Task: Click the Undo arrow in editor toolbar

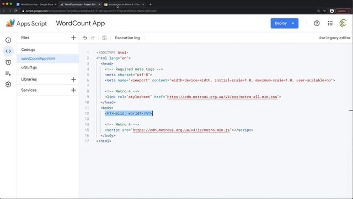Action: tap(85, 38)
